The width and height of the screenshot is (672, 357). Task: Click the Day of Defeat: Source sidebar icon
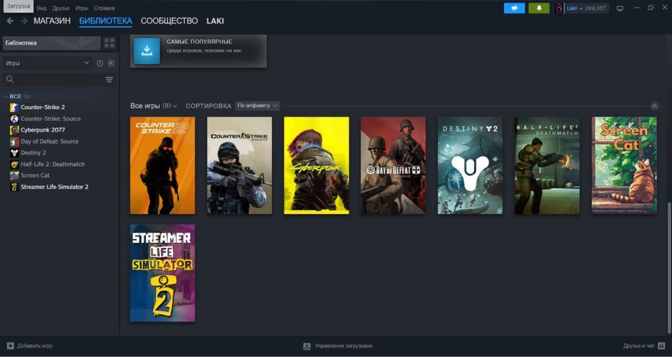click(x=15, y=142)
